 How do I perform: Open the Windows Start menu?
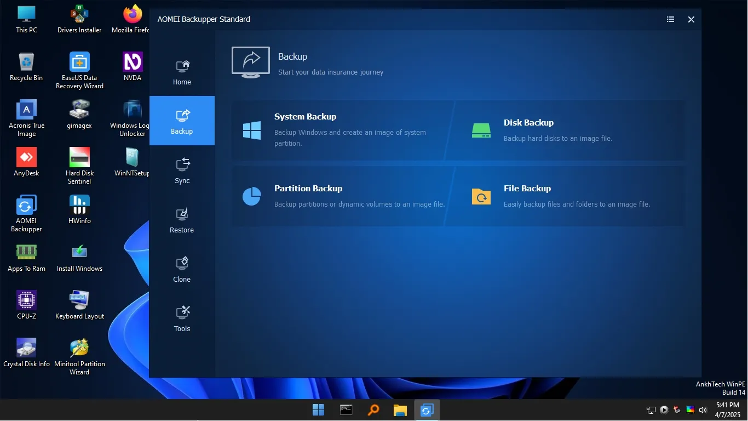tap(318, 410)
